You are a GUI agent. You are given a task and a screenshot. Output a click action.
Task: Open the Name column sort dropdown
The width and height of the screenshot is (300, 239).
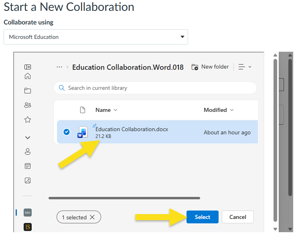(106, 110)
